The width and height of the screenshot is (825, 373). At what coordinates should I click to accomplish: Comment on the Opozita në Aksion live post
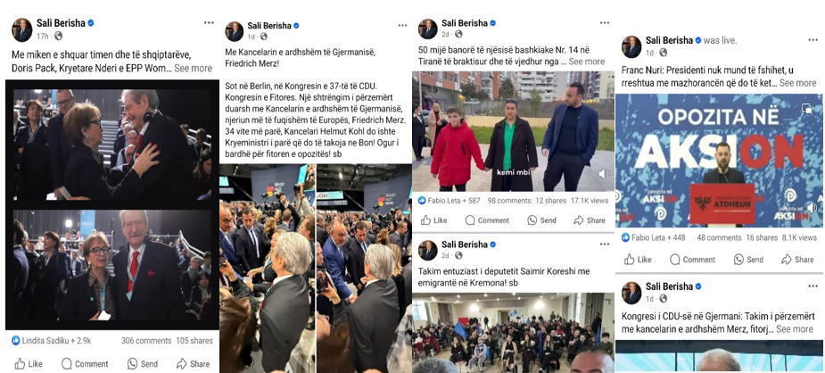tap(692, 260)
